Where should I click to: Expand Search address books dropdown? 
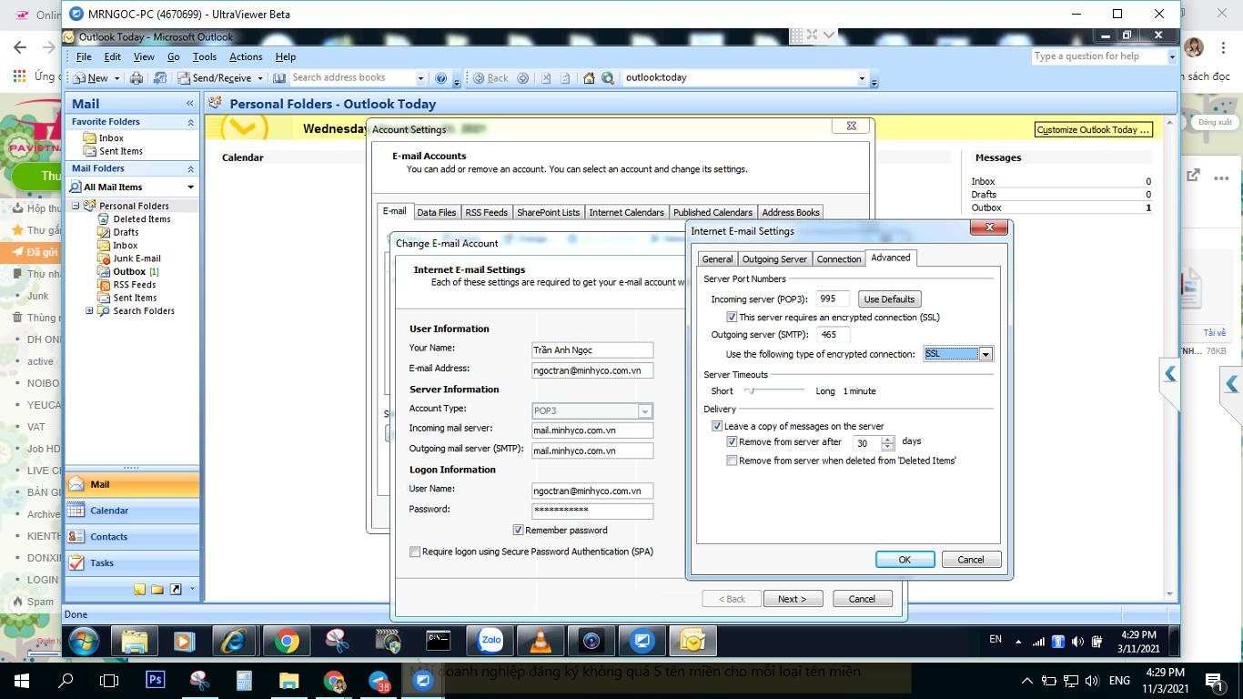click(420, 78)
